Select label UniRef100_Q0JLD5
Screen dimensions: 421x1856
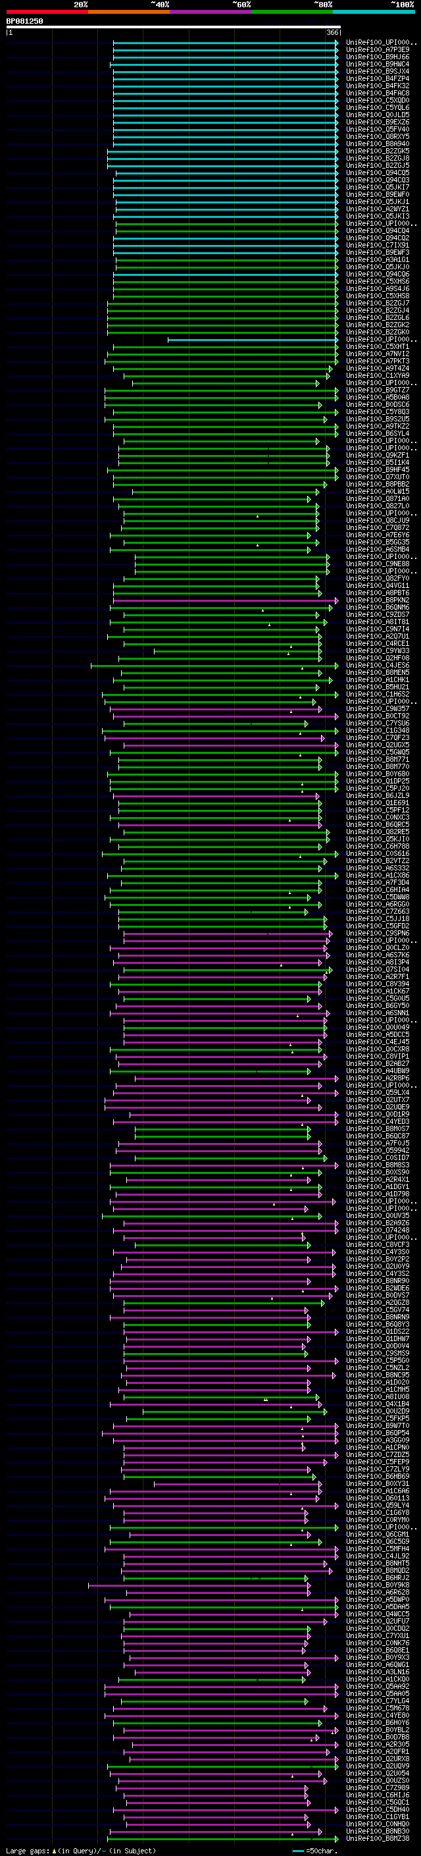pyautogui.click(x=377, y=115)
